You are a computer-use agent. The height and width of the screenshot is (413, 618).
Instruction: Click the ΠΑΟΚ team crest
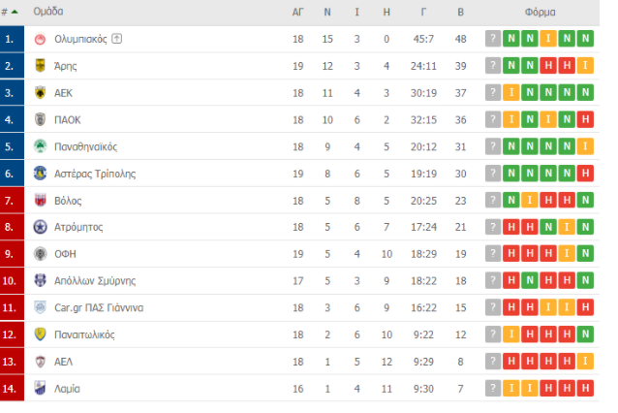click(40, 119)
